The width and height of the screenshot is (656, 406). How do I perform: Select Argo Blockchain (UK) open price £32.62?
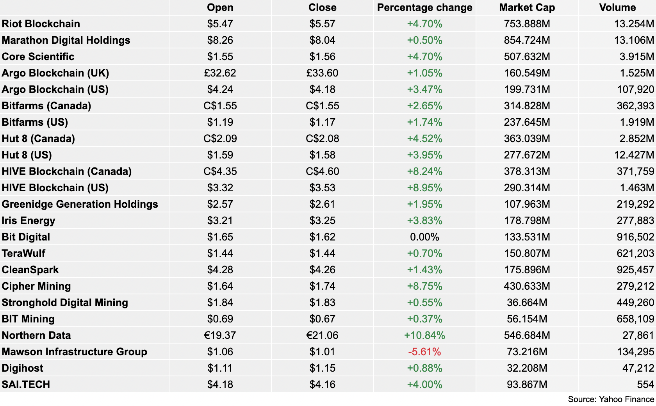(x=220, y=73)
